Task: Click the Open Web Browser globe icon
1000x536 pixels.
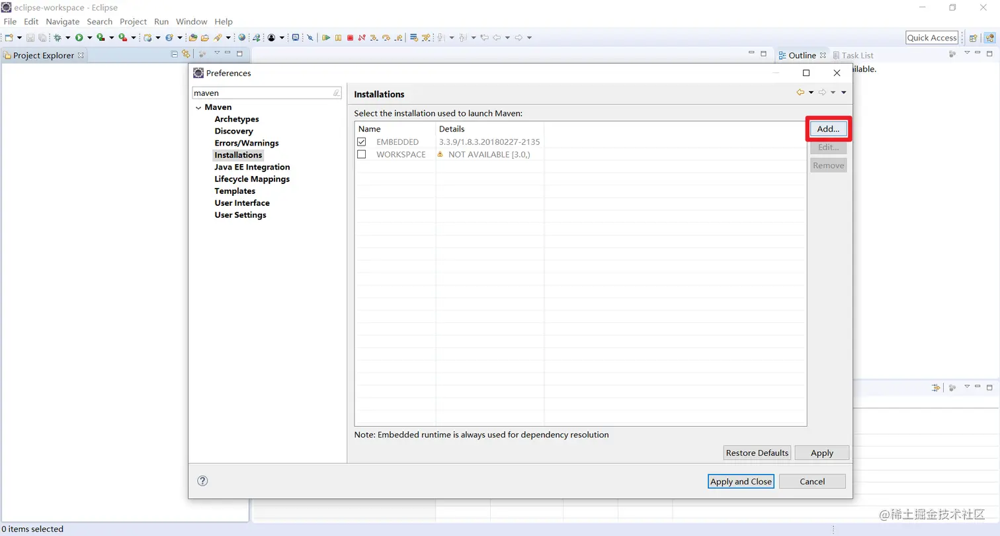Action: click(242, 38)
